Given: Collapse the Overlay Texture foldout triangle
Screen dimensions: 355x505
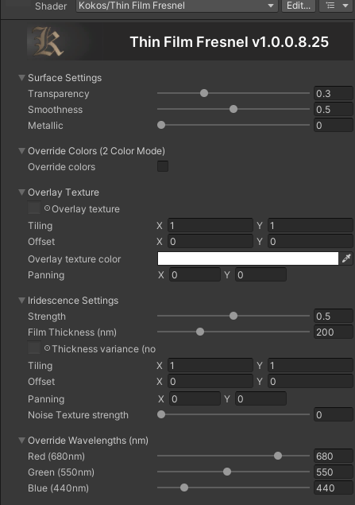Looking at the screenshot, I should pyautogui.click(x=22, y=192).
